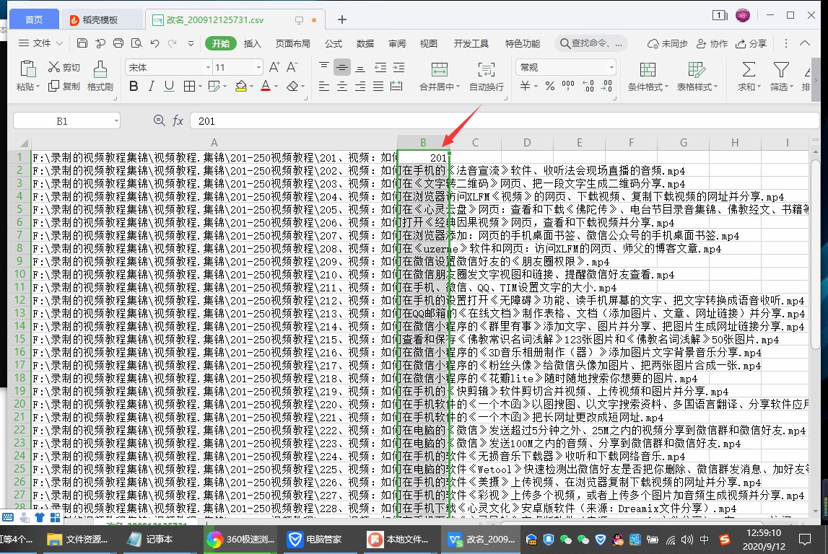The image size is (828, 554).
Task: Collapse the ribbon with the chevron
Action: (x=805, y=43)
